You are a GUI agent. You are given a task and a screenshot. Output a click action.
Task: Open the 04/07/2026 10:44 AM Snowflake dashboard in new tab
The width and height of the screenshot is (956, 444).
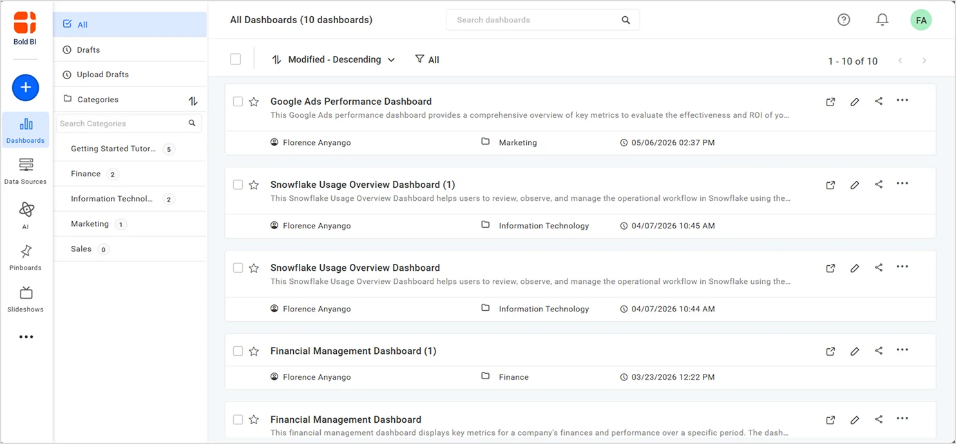point(830,268)
